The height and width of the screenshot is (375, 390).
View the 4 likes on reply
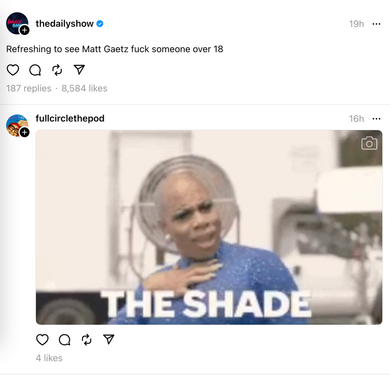point(49,358)
